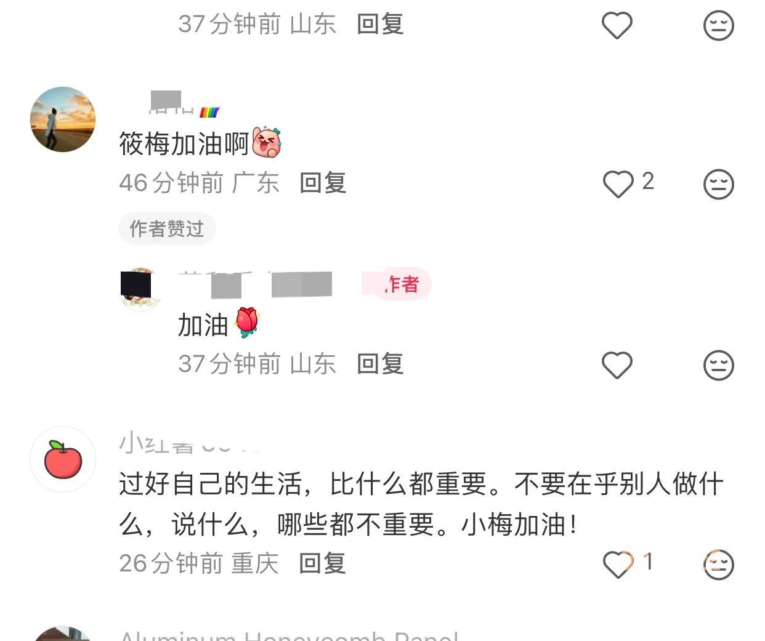Image resolution: width=765 pixels, height=641 pixels.
Task: Reply to the 26分钟前 重庆 comment
Action: 322,563
